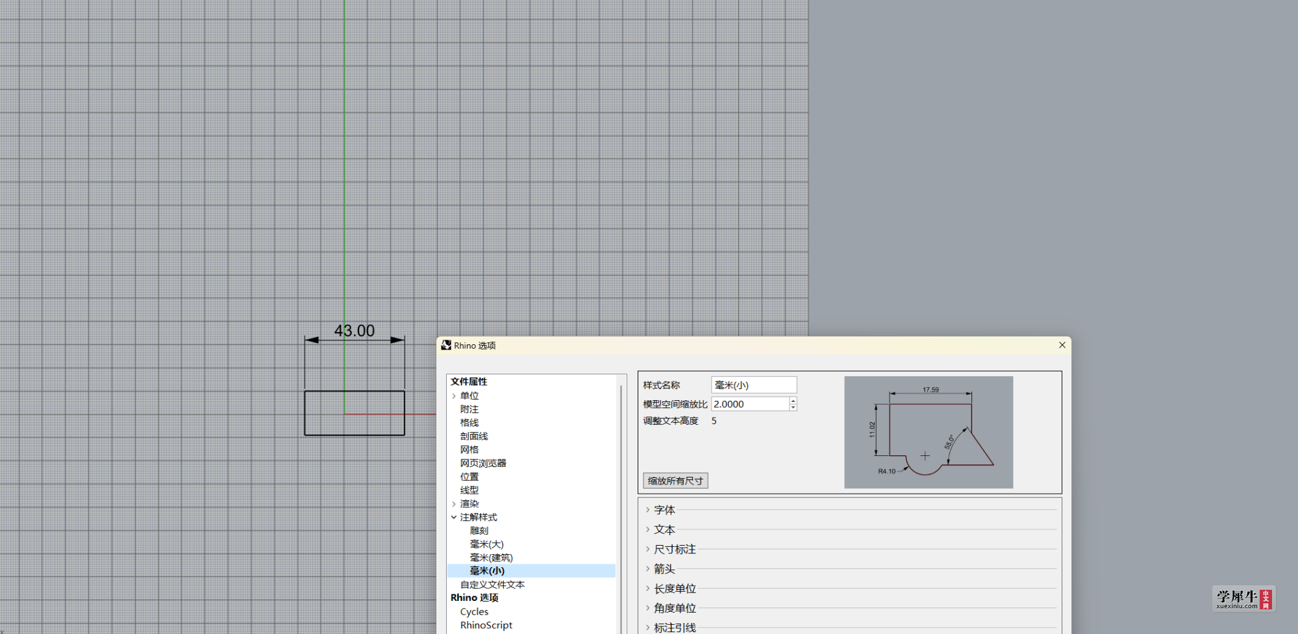1298x634 pixels.
Task: Open 自定义文件文本 settings
Action: (x=492, y=585)
